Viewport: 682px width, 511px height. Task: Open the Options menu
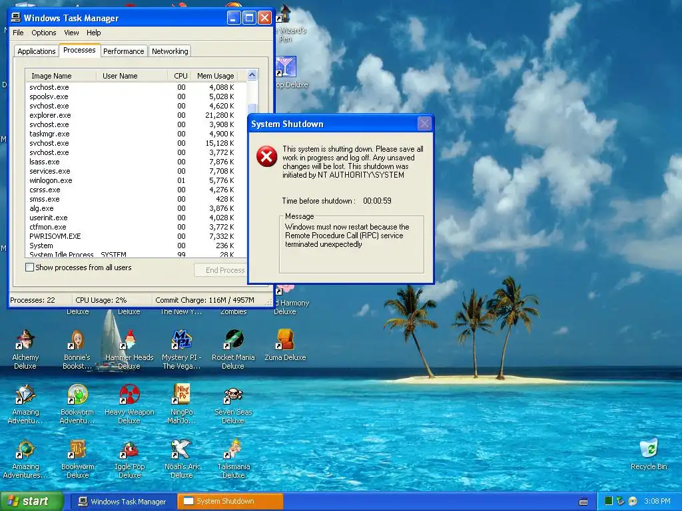click(x=43, y=33)
